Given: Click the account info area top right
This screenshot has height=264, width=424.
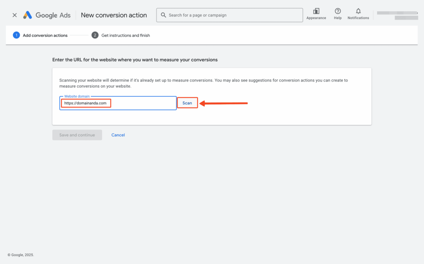Looking at the screenshot, I should point(397,13).
